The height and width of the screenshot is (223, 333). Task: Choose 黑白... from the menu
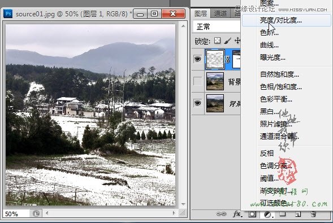(x=269, y=111)
